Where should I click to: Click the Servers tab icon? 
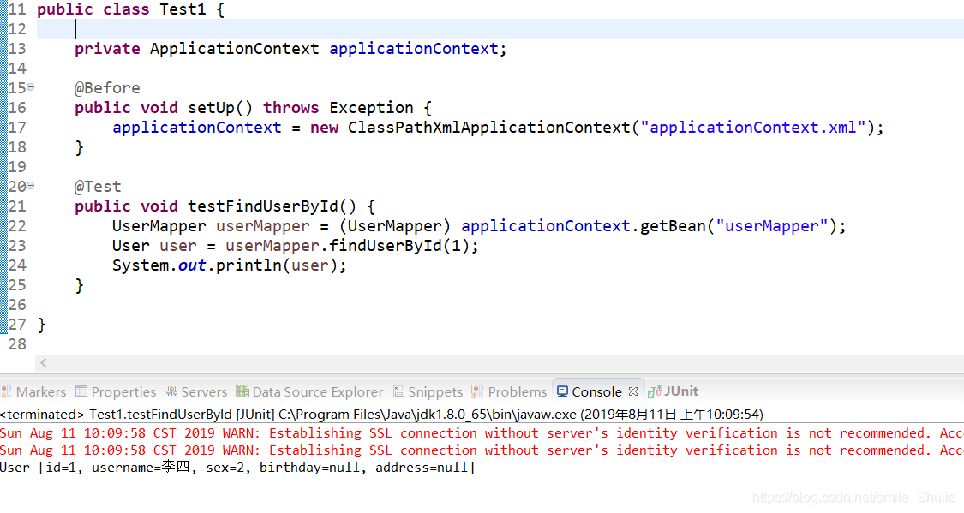pos(171,391)
